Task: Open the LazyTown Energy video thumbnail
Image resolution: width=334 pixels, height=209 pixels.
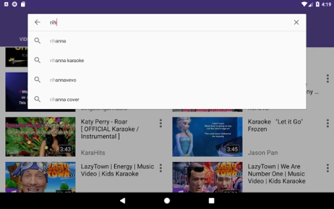Action: point(40,177)
